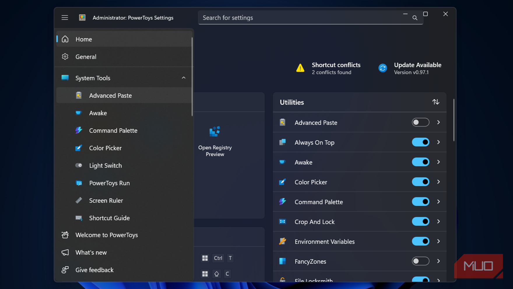Turn off the Crop And Lock toggle
Image resolution: width=513 pixels, height=289 pixels.
[420, 221]
